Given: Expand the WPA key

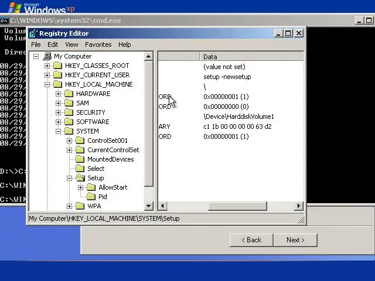Looking at the screenshot, I should pyautogui.click(x=69, y=206).
